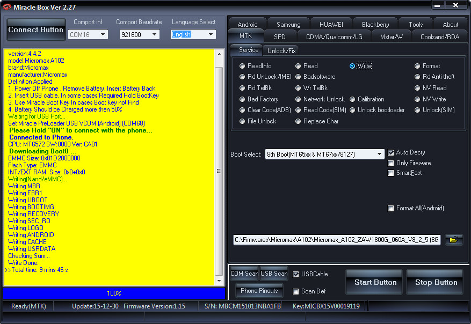This screenshot has height=324, width=471.
Task: Run the COM Scan button
Action: pos(244,274)
